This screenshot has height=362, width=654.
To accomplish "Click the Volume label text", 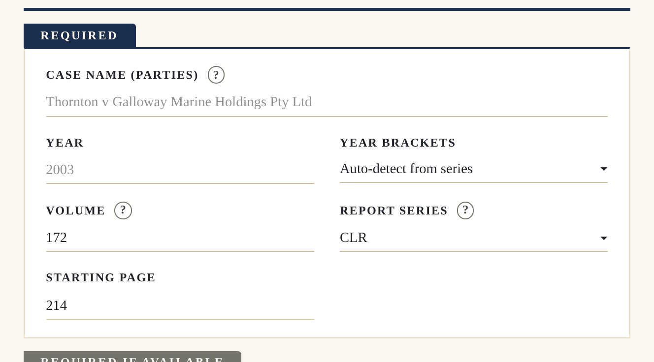I will point(76,211).
